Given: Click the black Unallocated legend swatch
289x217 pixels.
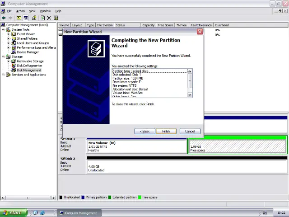Looking at the screenshot, I should tap(61, 197).
